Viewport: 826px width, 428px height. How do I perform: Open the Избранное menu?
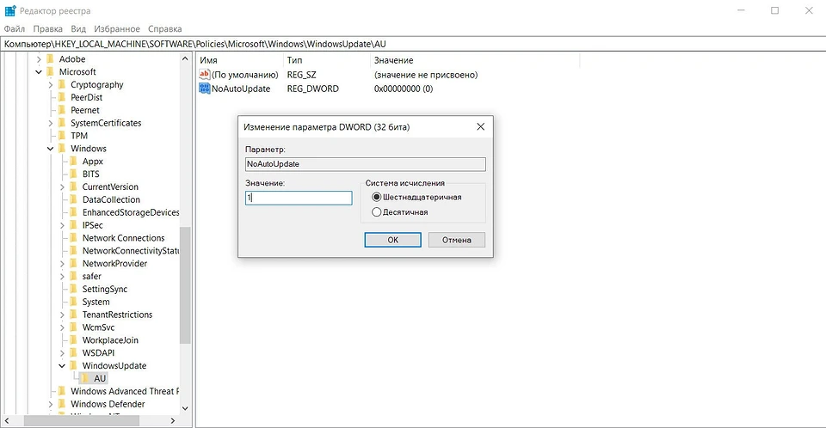tap(117, 28)
